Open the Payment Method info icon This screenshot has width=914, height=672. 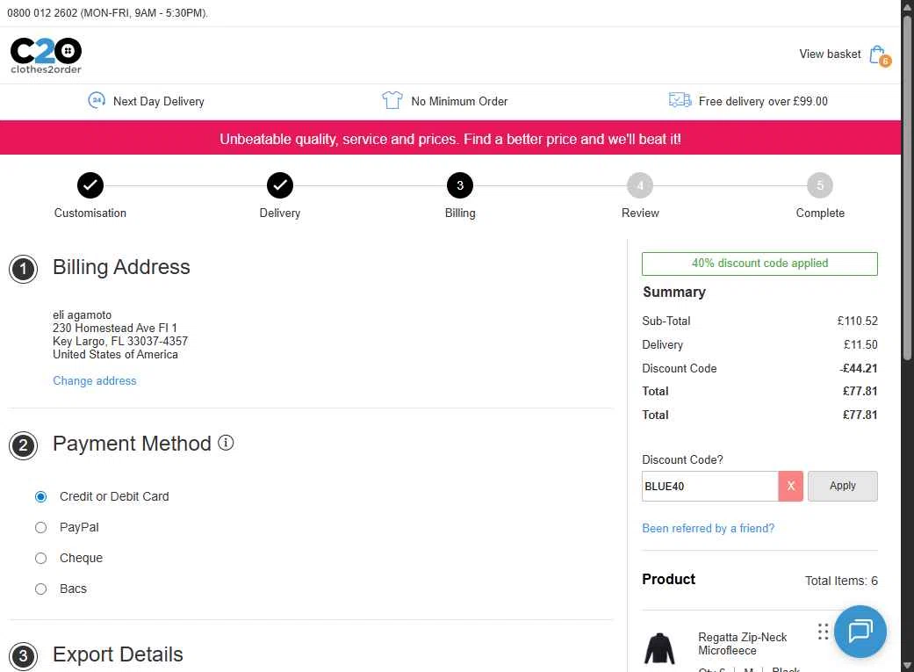tap(226, 443)
